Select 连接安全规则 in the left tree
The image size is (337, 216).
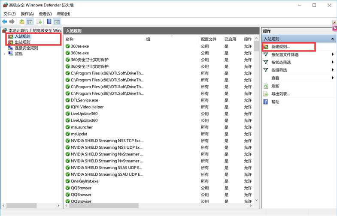click(26, 48)
